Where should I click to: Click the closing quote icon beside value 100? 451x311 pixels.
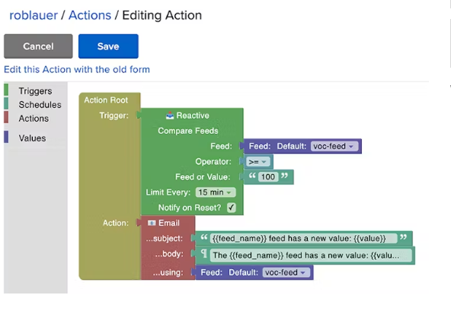click(284, 176)
